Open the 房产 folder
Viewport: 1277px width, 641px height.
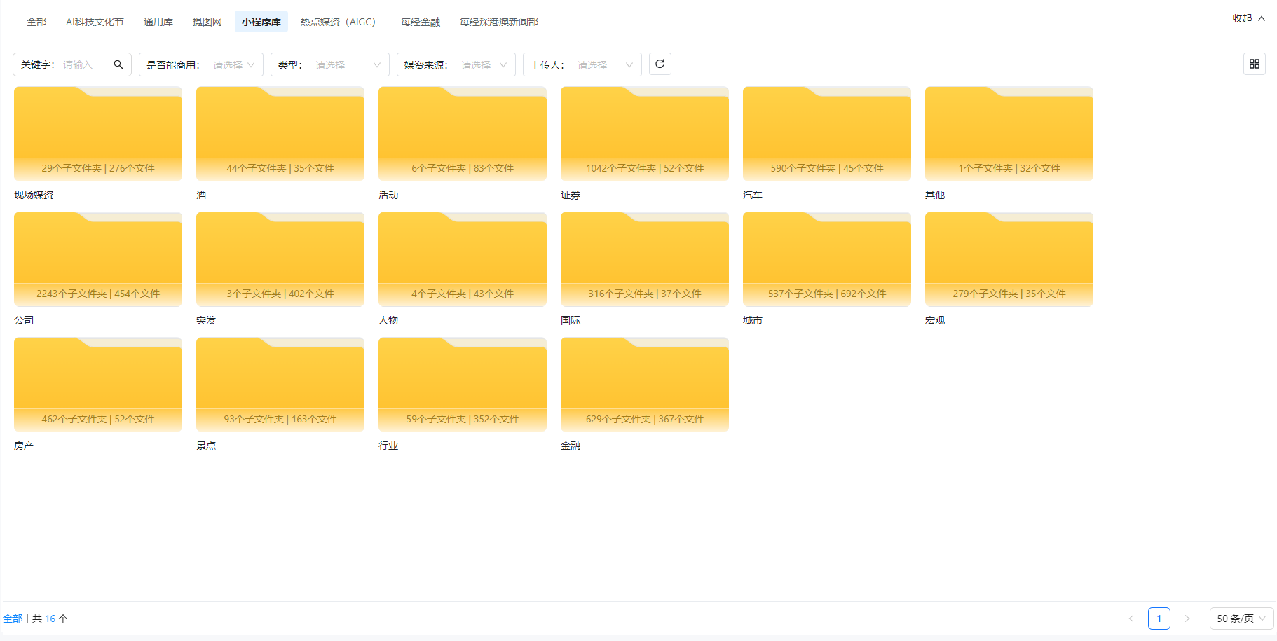click(x=98, y=385)
